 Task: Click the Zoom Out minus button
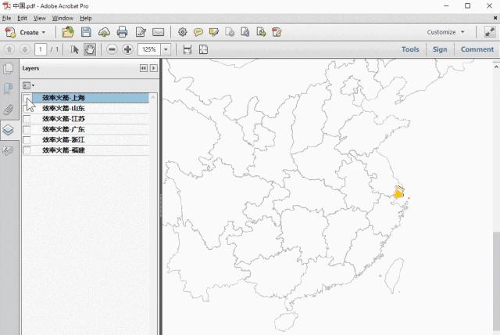click(x=112, y=49)
